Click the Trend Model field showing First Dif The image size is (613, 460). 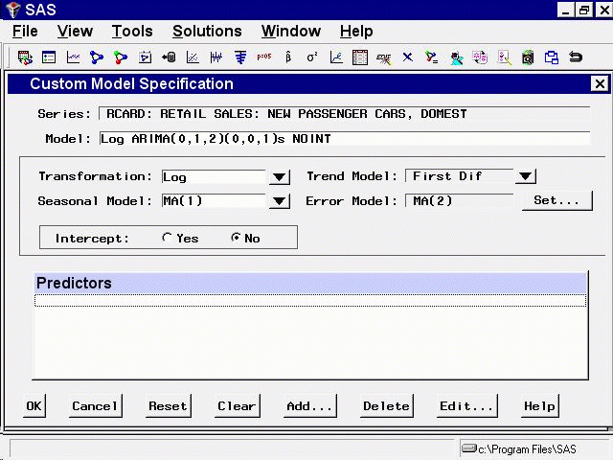pos(460,176)
